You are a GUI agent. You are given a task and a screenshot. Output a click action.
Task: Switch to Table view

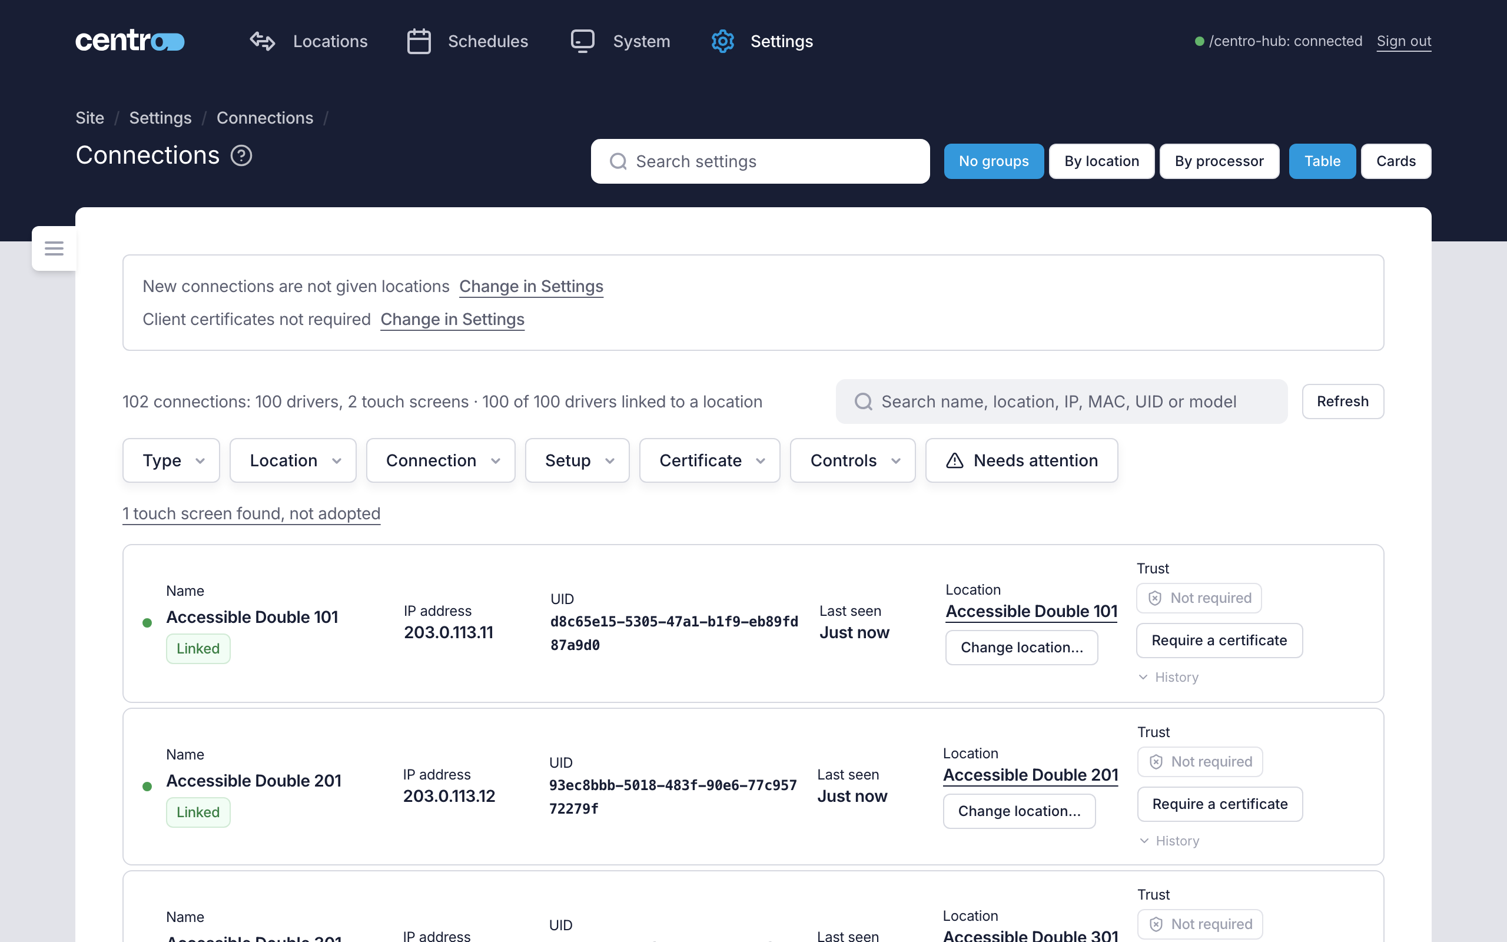(1322, 161)
